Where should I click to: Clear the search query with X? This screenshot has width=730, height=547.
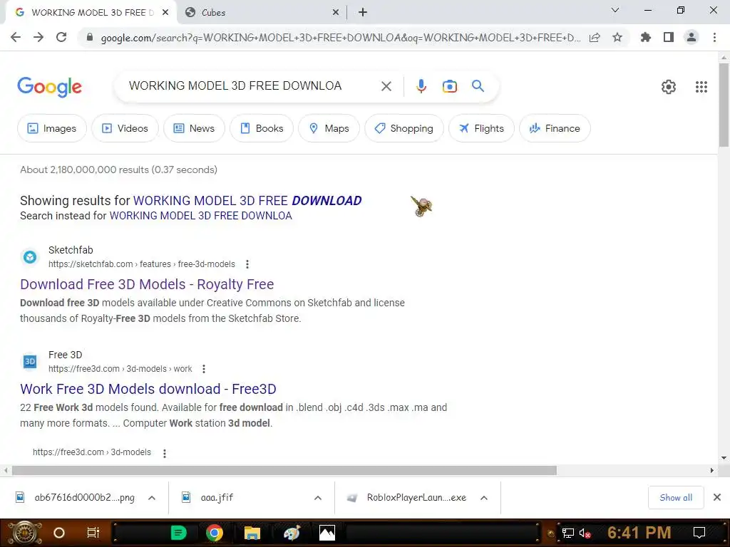(x=386, y=86)
